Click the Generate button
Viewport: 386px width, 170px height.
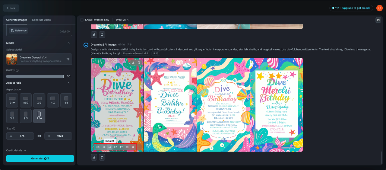(x=40, y=159)
